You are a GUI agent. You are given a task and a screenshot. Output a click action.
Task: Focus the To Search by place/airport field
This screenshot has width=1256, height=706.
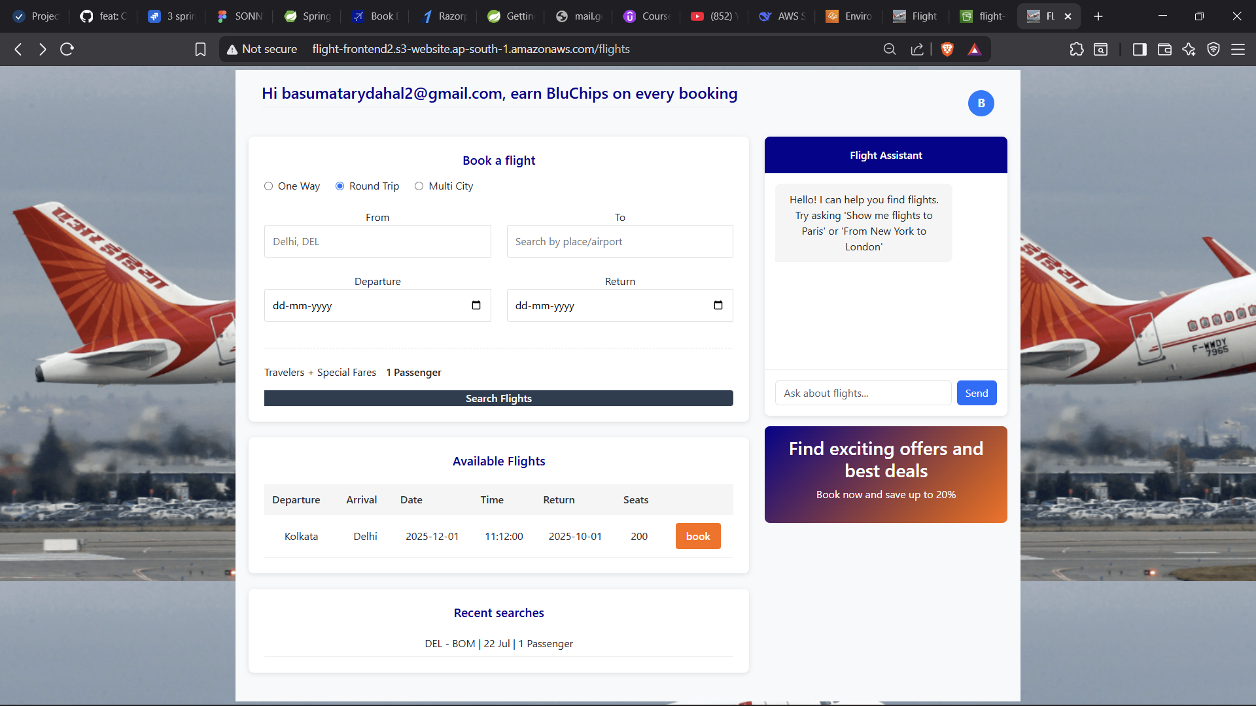619,241
